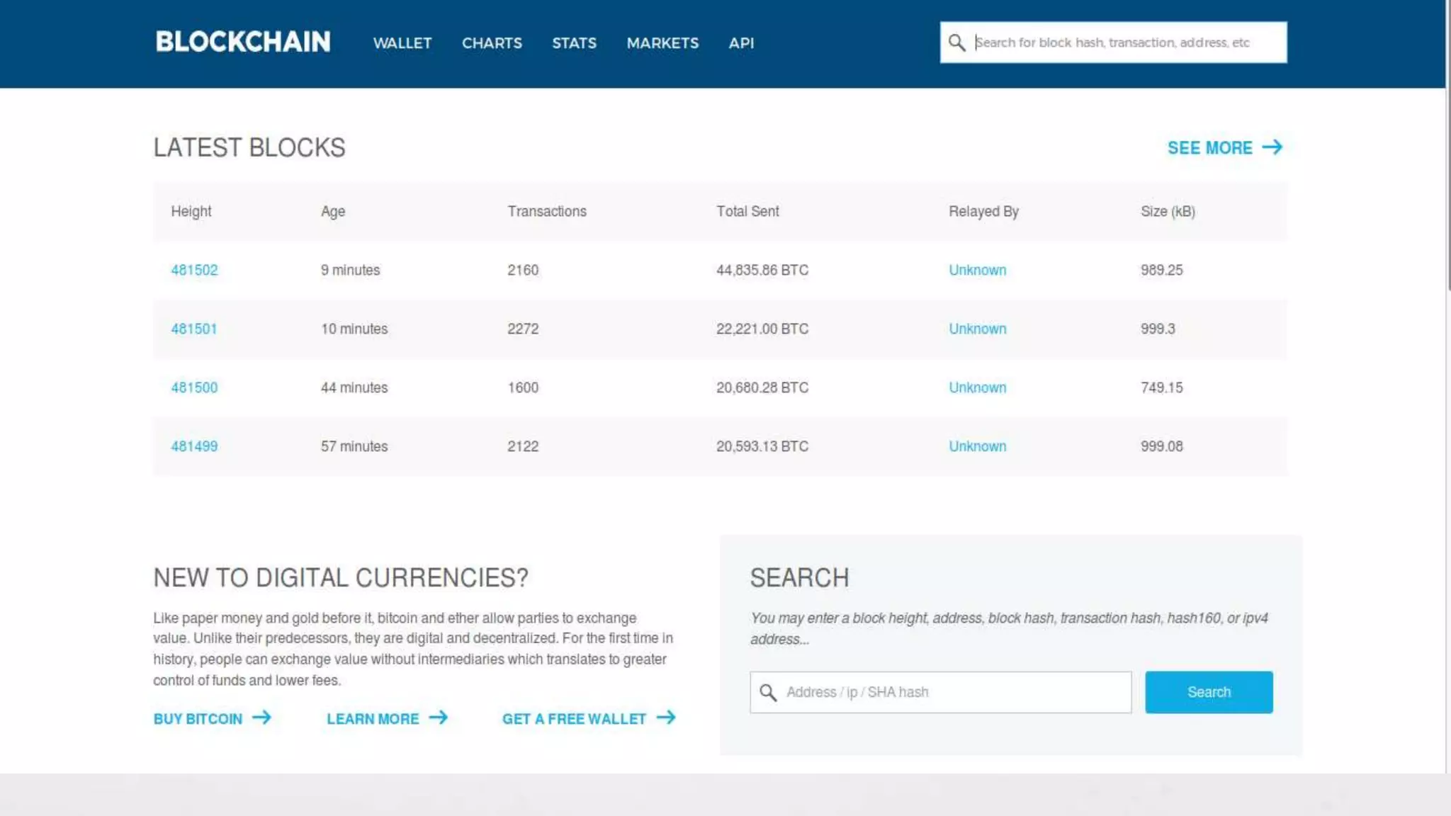Image resolution: width=1451 pixels, height=816 pixels.
Task: Click the SEARCH panel heading
Action: pyautogui.click(x=799, y=577)
